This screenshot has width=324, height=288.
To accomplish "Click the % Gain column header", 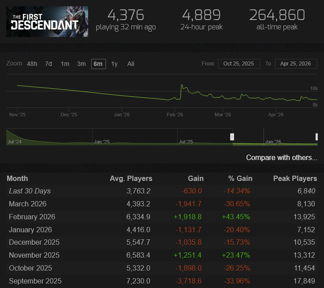I will (240, 179).
